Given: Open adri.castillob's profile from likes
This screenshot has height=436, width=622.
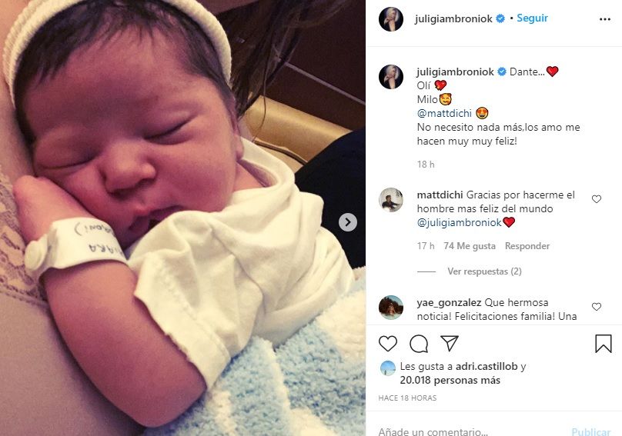Looking at the screenshot, I should coord(487,366).
